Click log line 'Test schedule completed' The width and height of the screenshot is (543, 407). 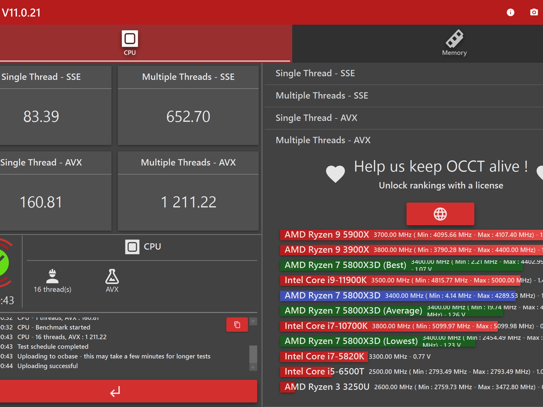53,347
